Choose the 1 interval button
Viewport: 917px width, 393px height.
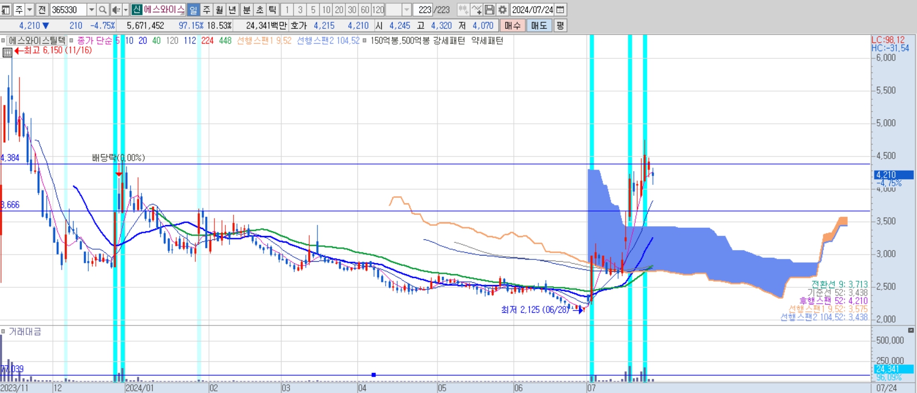[287, 10]
